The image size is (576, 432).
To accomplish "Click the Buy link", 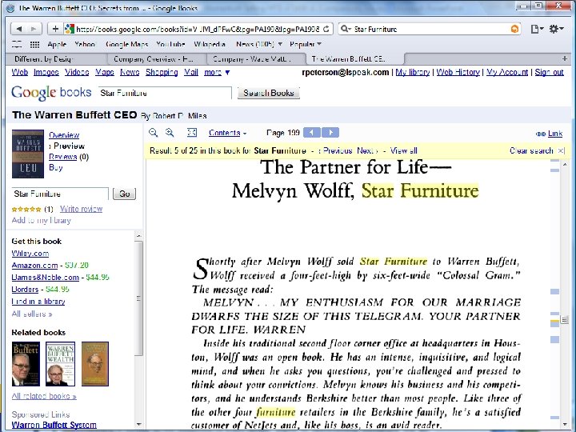I will pos(56,167).
